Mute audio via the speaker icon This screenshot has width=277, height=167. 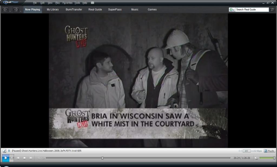pos(256,158)
